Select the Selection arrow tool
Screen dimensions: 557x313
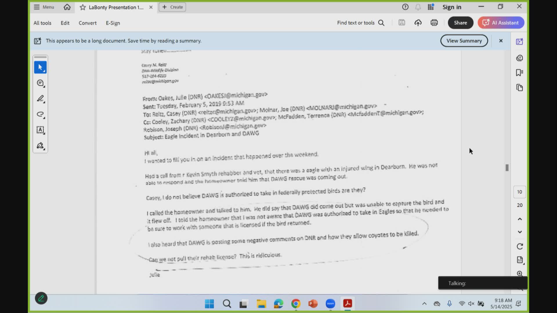pyautogui.click(x=40, y=67)
